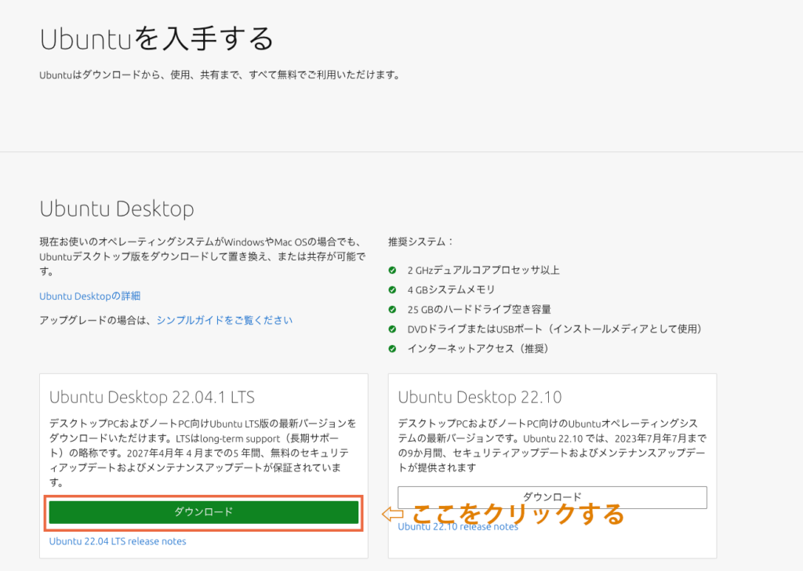Open the Ubuntu 22.04 LTS release notes link
Image resolution: width=803 pixels, height=571 pixels.
[x=118, y=541]
